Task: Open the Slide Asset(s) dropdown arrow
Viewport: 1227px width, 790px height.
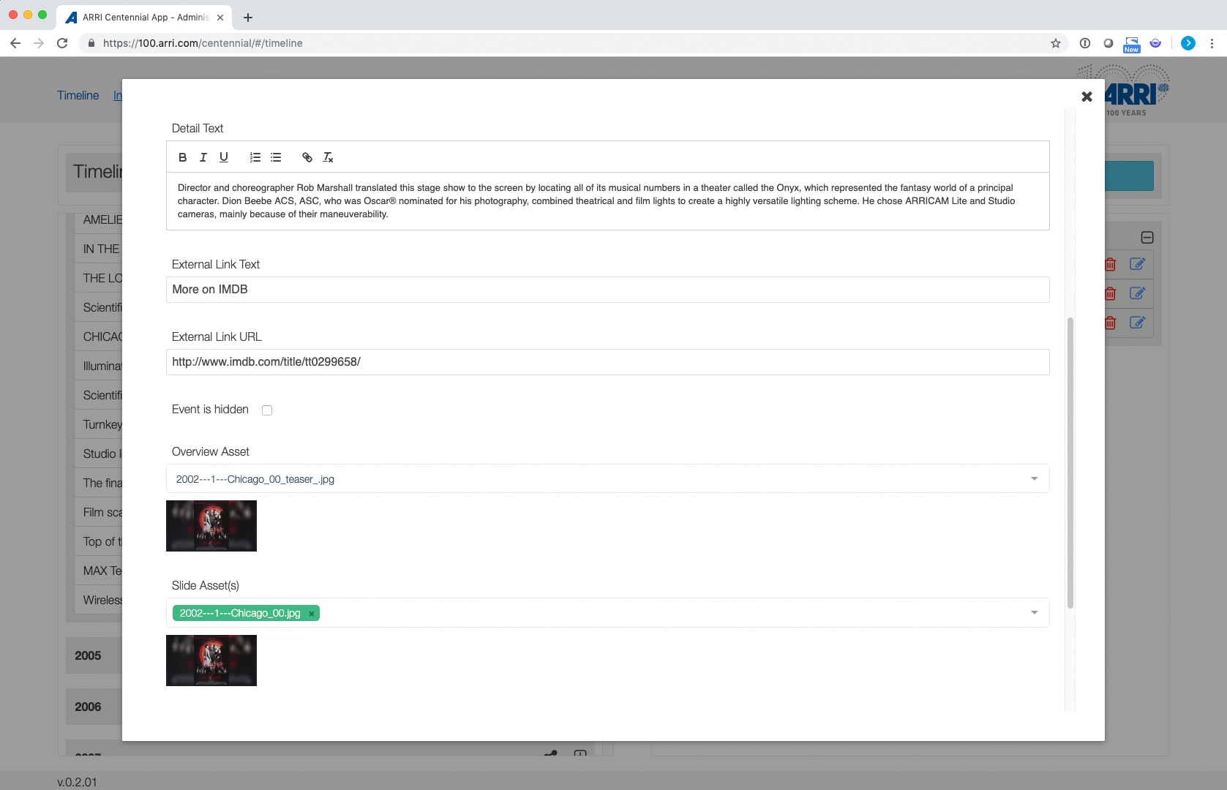Action: pyautogui.click(x=1034, y=612)
